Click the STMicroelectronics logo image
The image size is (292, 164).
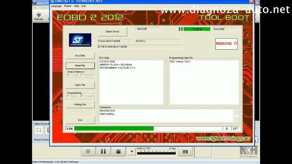click(80, 40)
